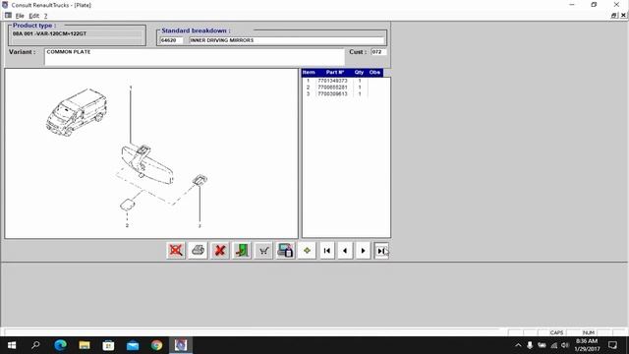This screenshot has width=629, height=354.
Task: Click the Variant field COMMON PLATE
Action: (x=195, y=57)
